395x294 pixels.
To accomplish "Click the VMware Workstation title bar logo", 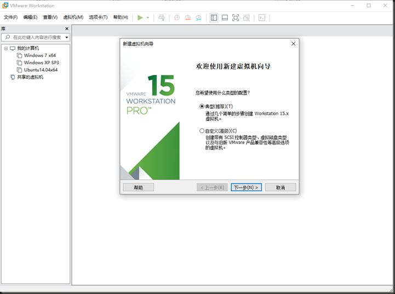I will [x=5, y=5].
